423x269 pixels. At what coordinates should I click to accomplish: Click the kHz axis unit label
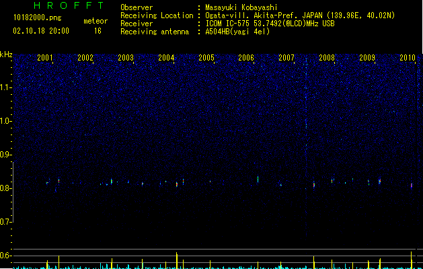6,54
